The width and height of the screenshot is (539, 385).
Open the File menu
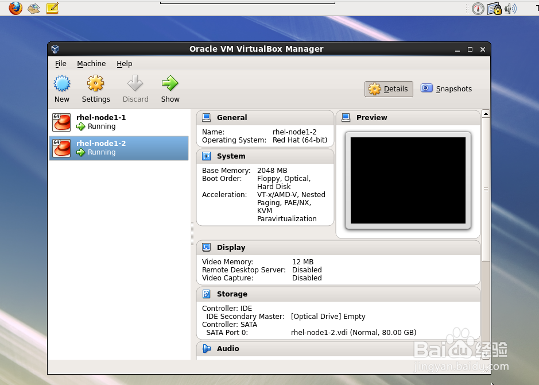tap(60, 64)
